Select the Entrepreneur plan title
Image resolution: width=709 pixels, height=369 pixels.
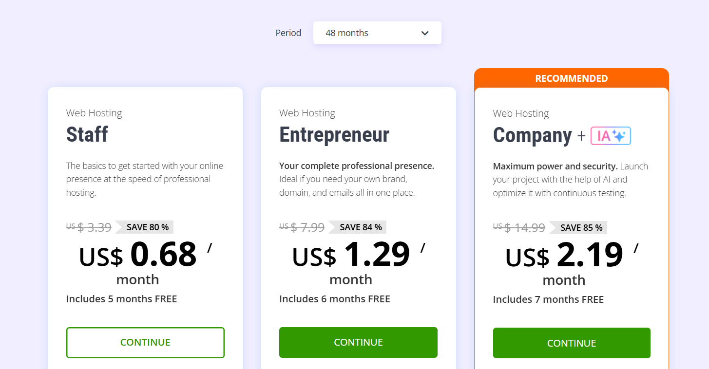[x=334, y=134]
